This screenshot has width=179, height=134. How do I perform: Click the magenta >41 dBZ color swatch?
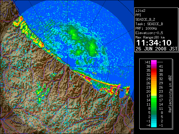[154, 62]
